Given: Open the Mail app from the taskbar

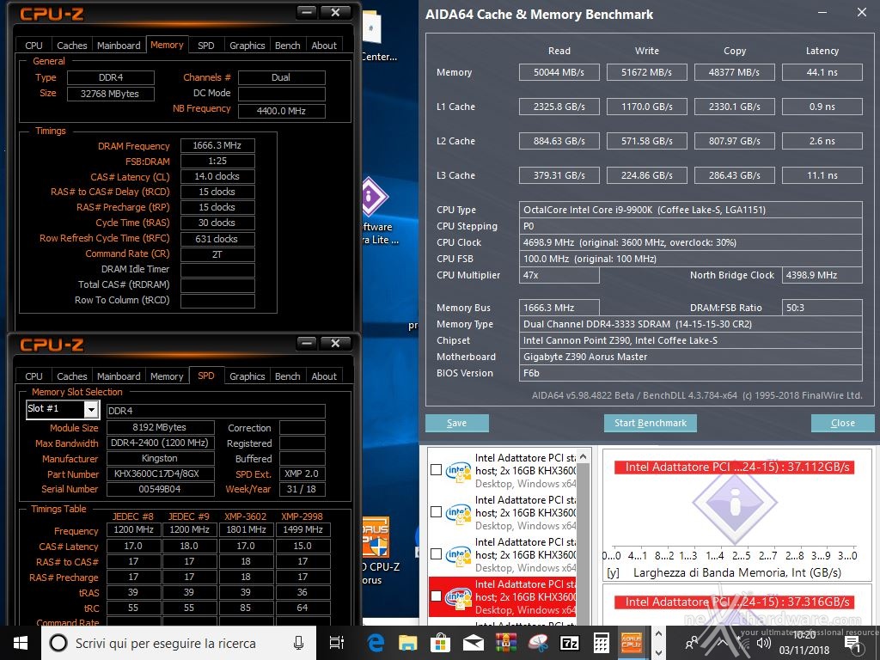Looking at the screenshot, I should tap(474, 643).
